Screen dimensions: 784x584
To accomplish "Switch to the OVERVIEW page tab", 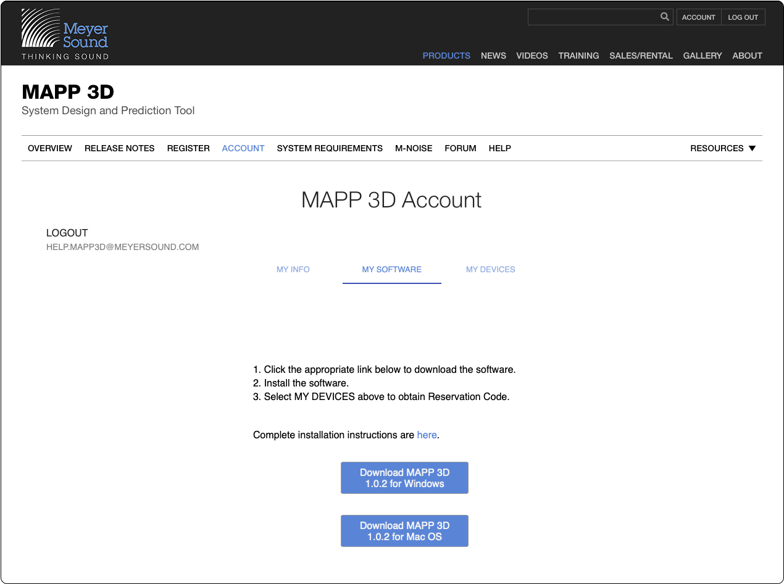I will tap(50, 148).
